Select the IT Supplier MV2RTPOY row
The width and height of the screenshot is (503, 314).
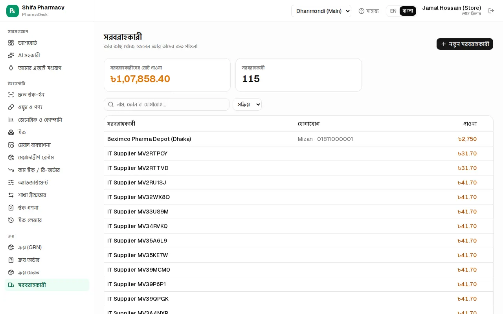(x=298, y=153)
